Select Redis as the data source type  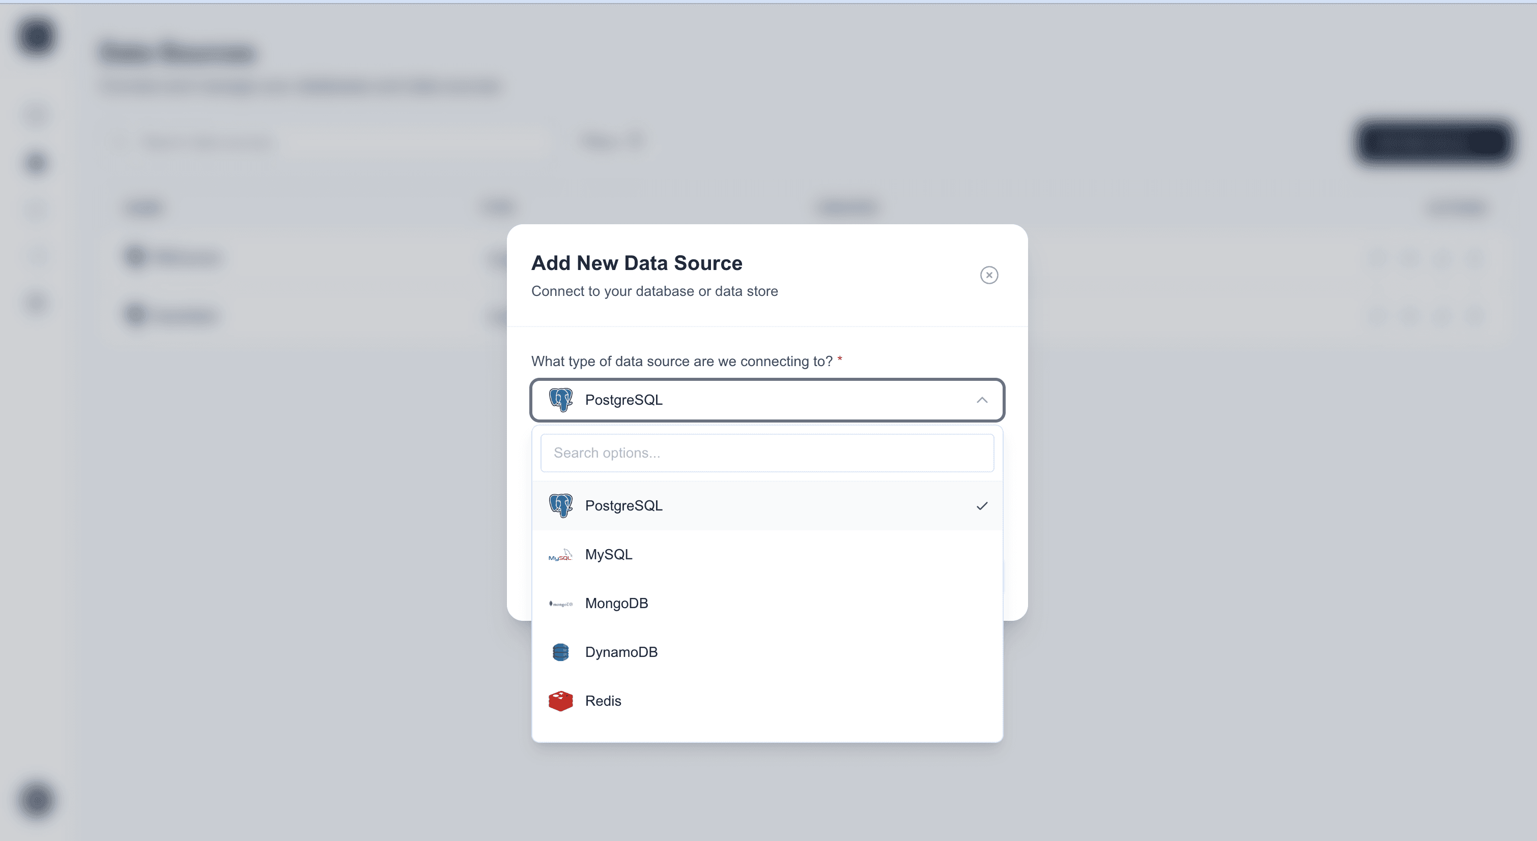pyautogui.click(x=603, y=701)
